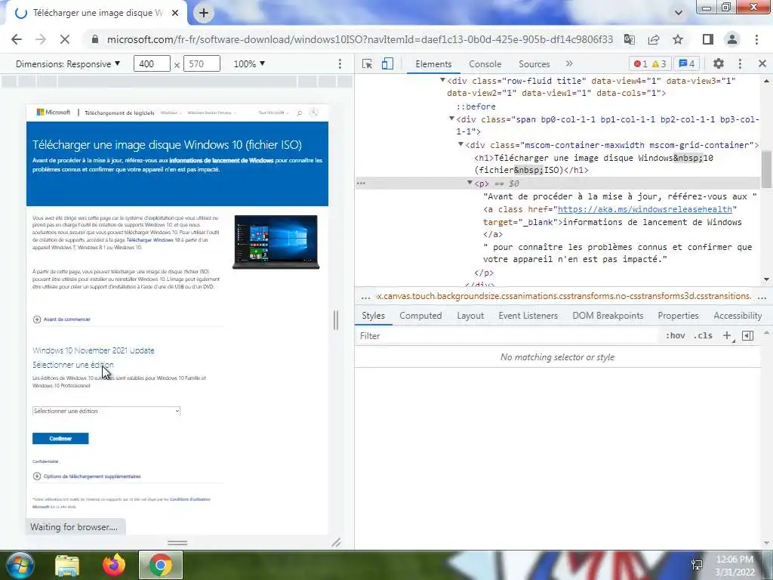
Task: Click the share page icon
Action: (x=654, y=39)
